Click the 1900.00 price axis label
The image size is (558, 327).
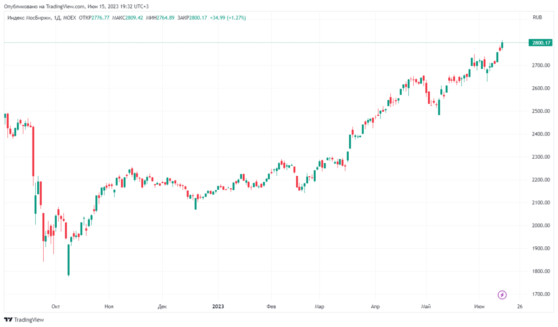(541, 249)
